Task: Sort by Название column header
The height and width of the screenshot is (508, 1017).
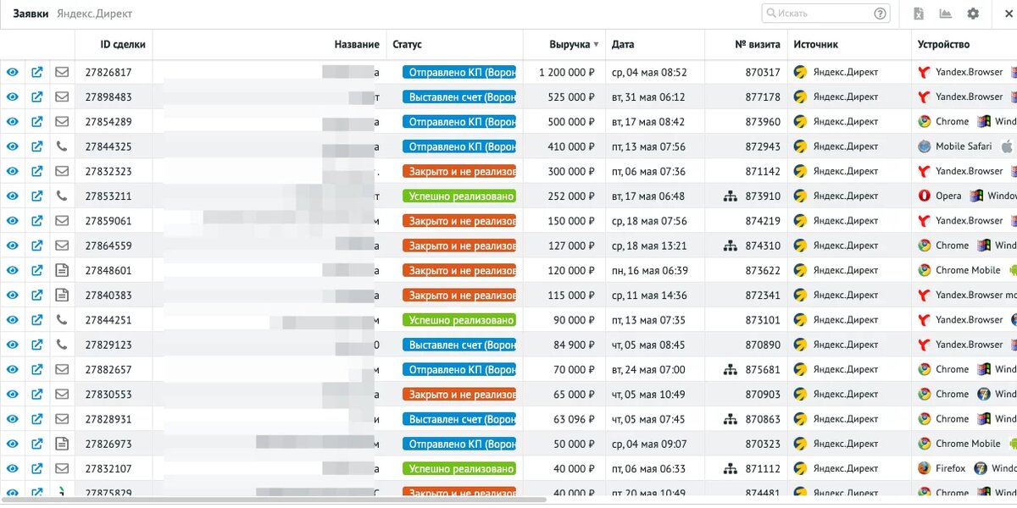Action: coord(357,44)
